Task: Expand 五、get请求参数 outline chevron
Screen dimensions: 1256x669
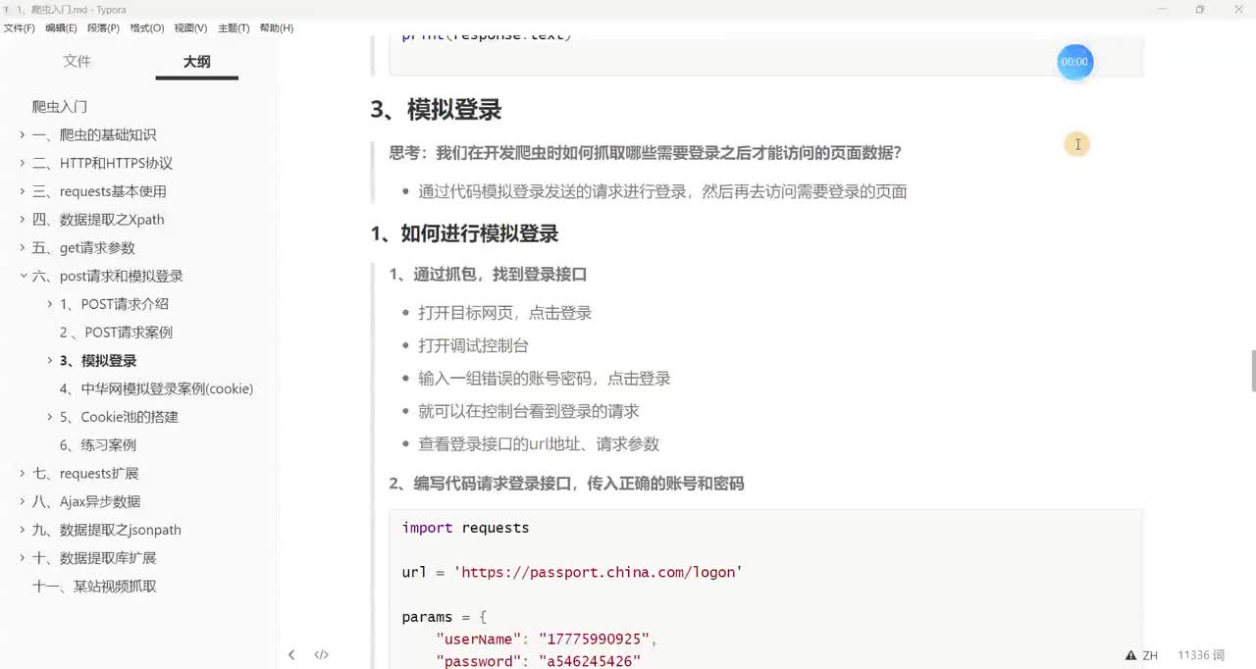Action: (23, 247)
